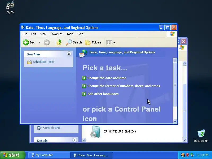Click arrow icon beside Change the format

(84, 86)
